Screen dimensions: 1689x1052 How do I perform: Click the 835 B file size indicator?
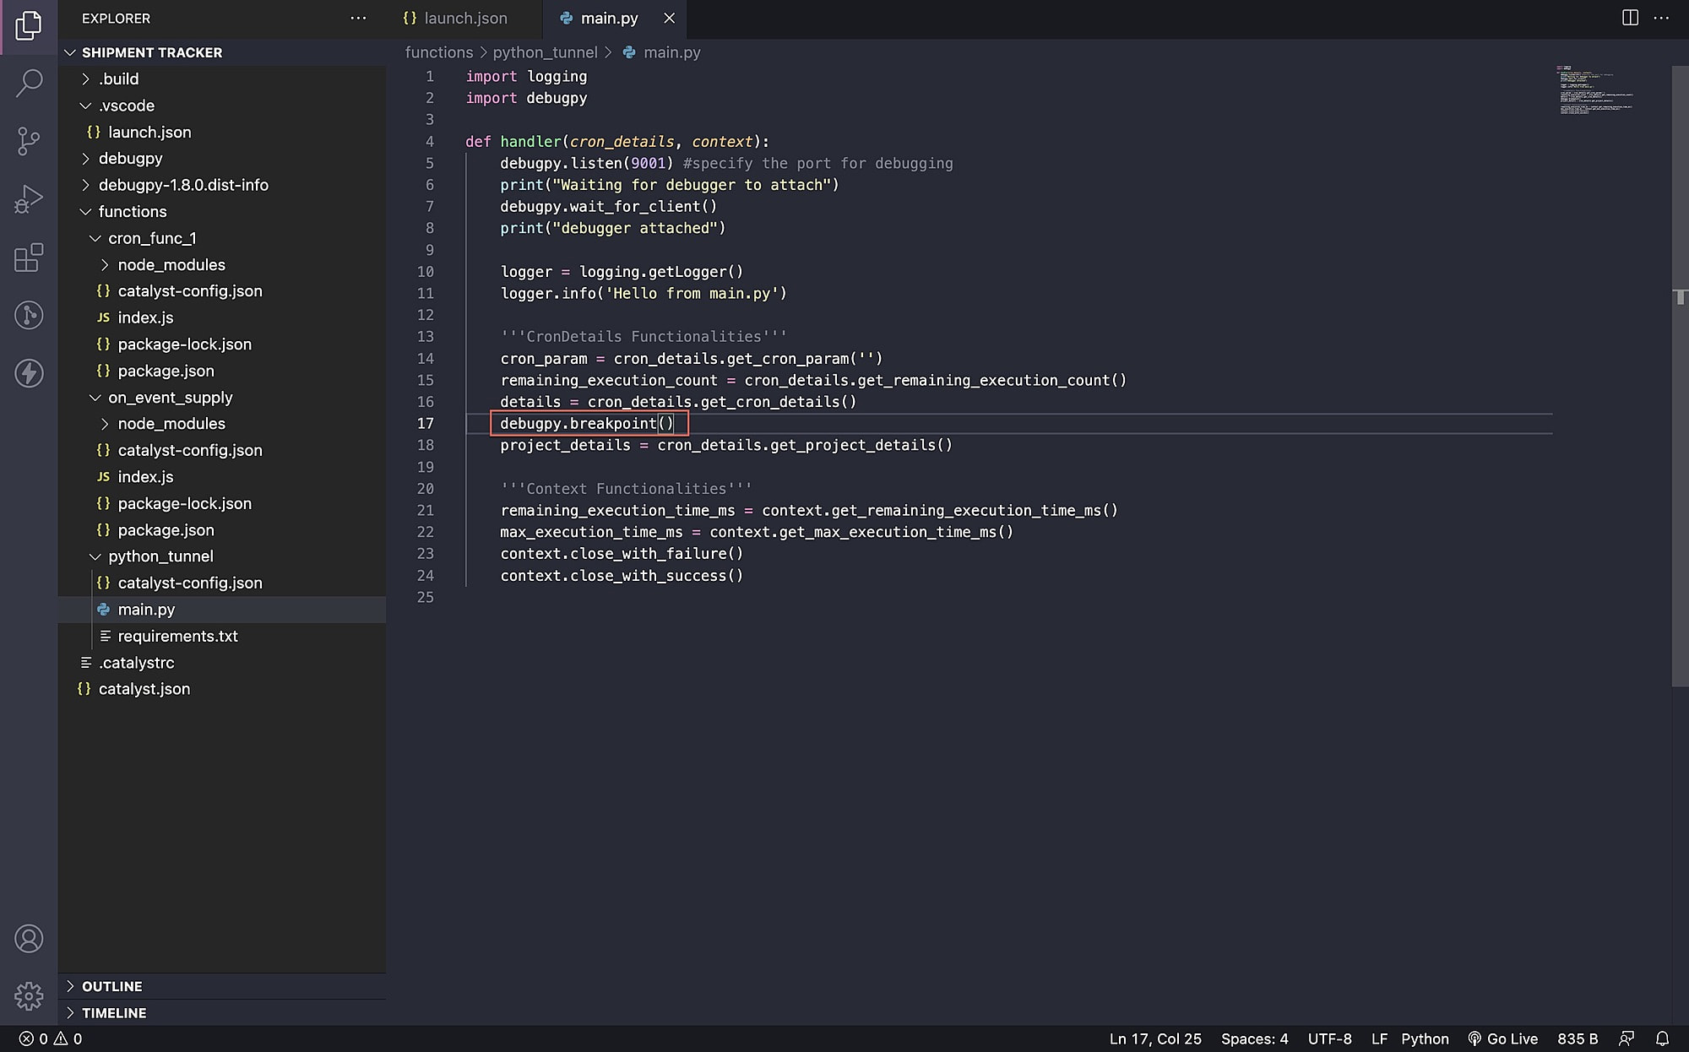click(x=1578, y=1038)
